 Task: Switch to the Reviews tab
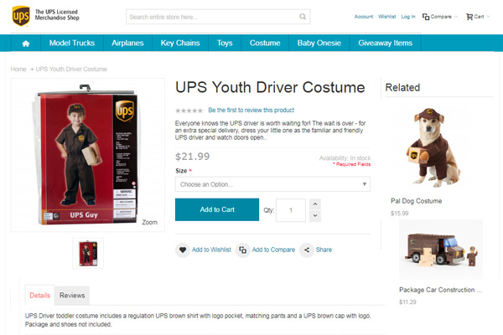pyautogui.click(x=72, y=295)
